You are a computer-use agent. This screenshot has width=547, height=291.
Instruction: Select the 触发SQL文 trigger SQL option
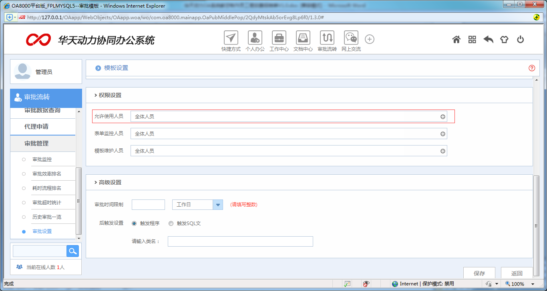tap(171, 223)
